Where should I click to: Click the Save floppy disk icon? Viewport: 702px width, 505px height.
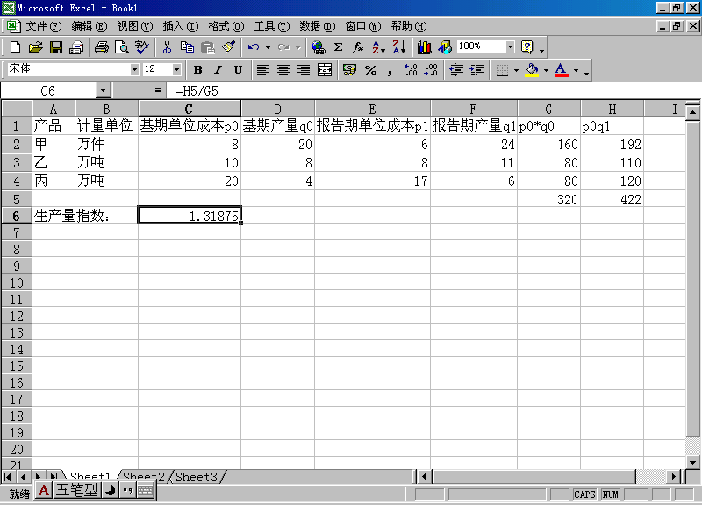(x=55, y=47)
